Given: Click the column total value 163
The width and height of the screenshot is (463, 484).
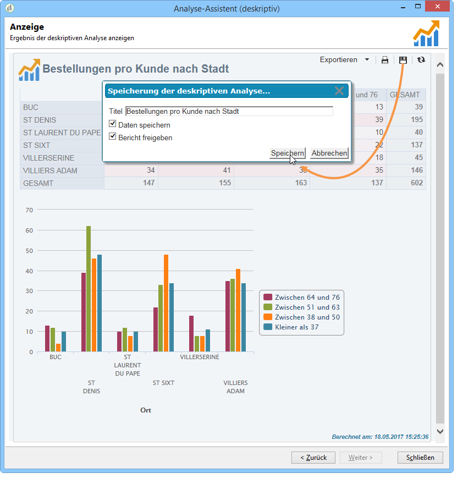Looking at the screenshot, I should click(x=301, y=183).
